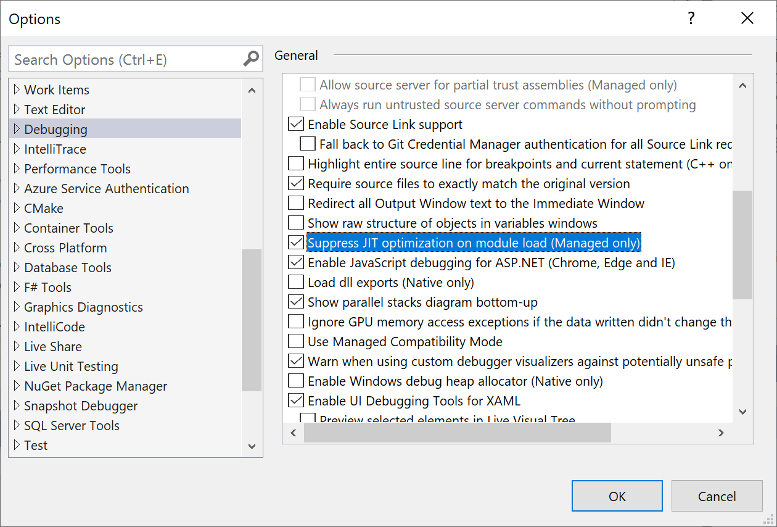The width and height of the screenshot is (777, 527).
Task: Check Show raw structure of objects
Action: [x=295, y=222]
